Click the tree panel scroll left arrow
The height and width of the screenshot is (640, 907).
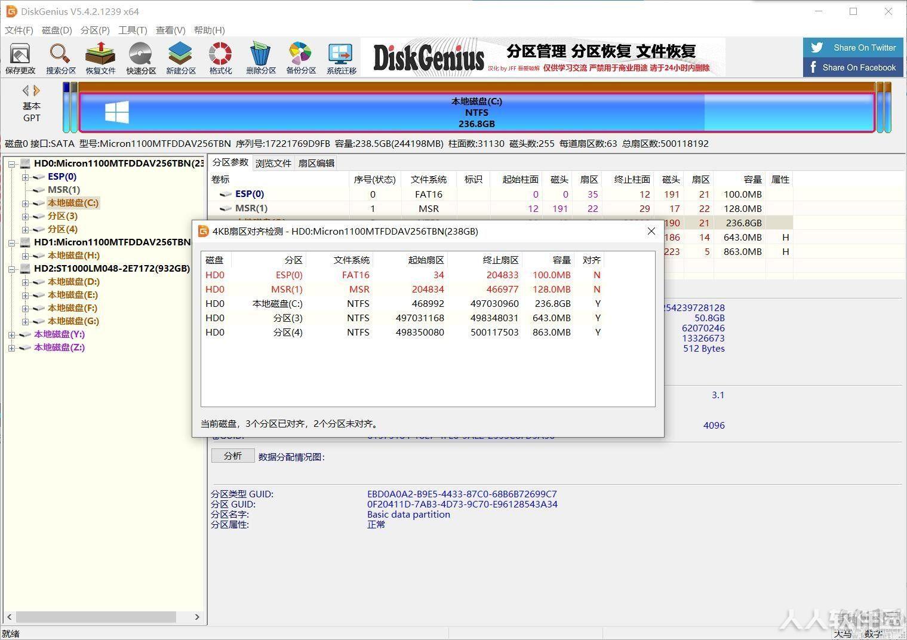(9, 617)
